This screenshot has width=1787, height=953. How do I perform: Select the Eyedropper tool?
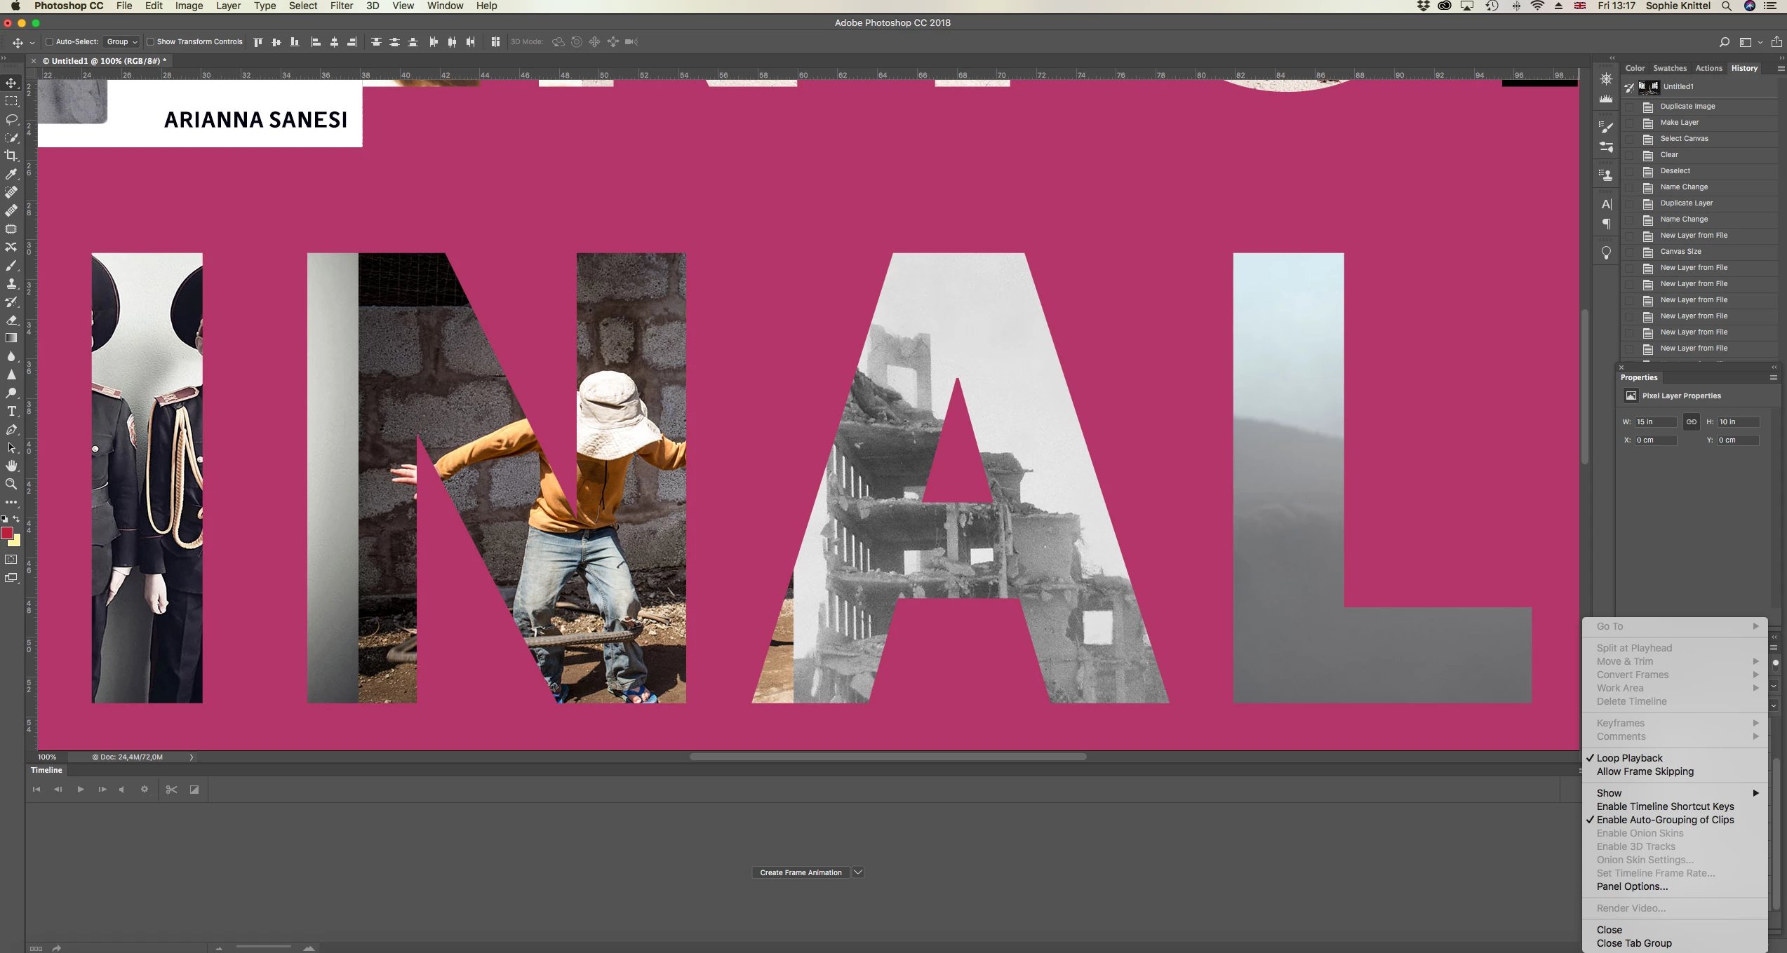[x=11, y=174]
